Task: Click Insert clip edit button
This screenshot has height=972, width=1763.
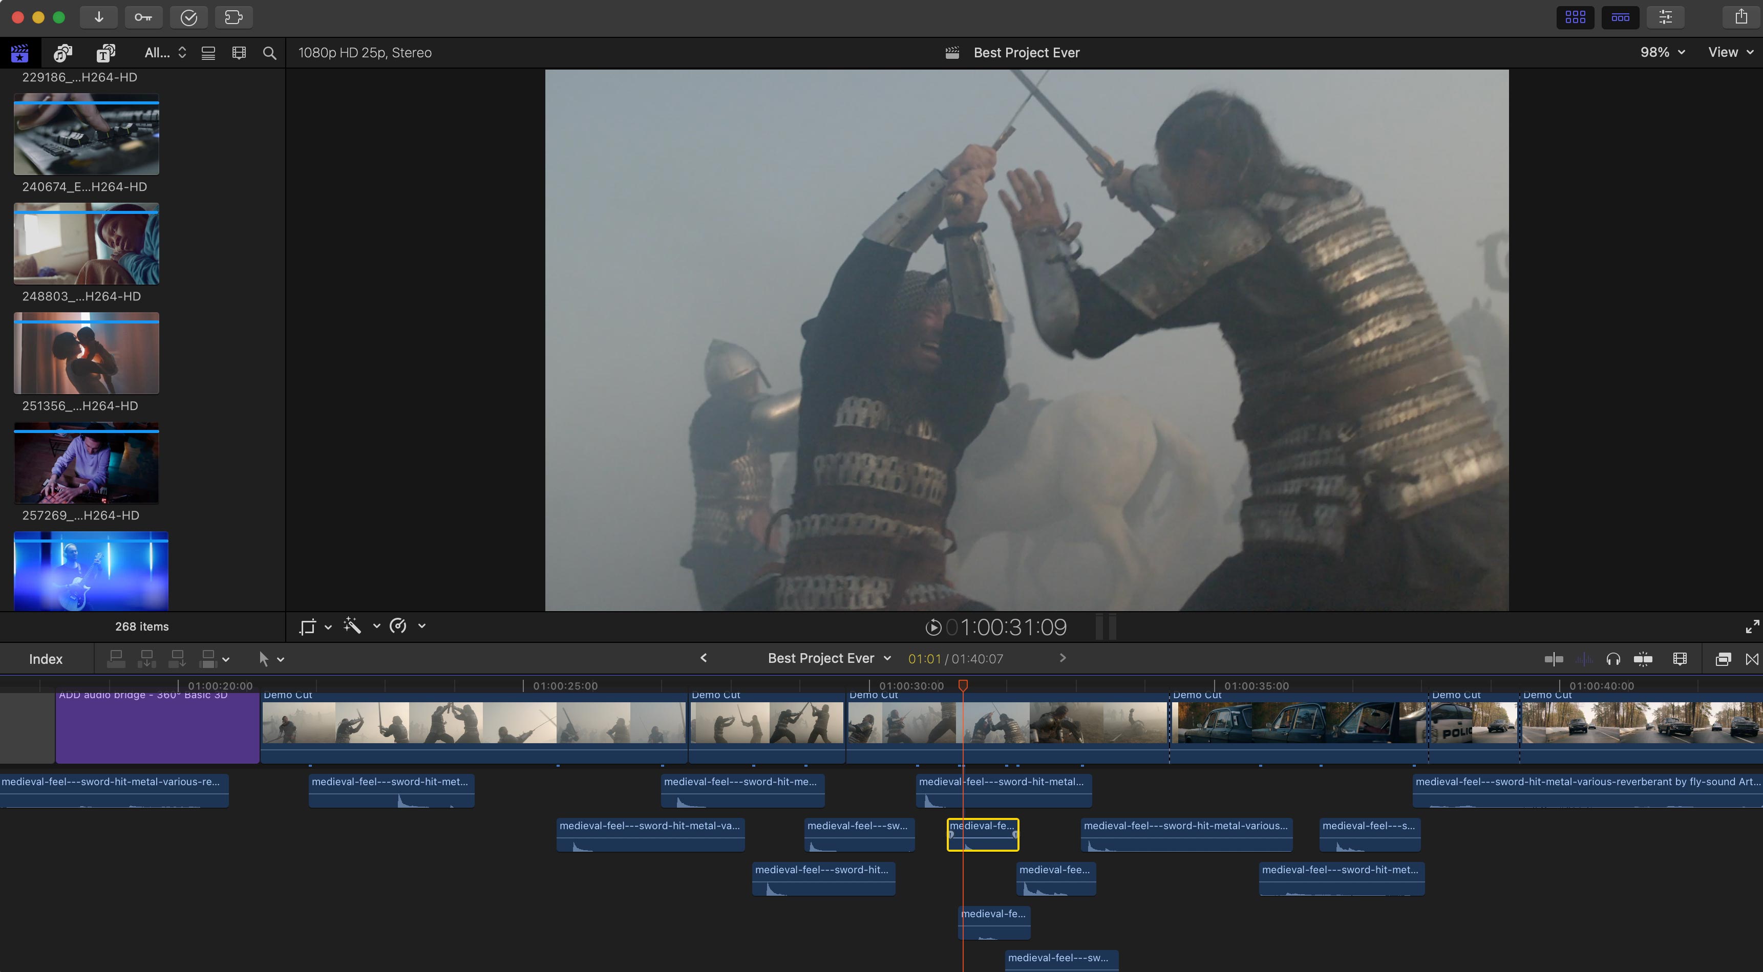Action: [x=146, y=659]
